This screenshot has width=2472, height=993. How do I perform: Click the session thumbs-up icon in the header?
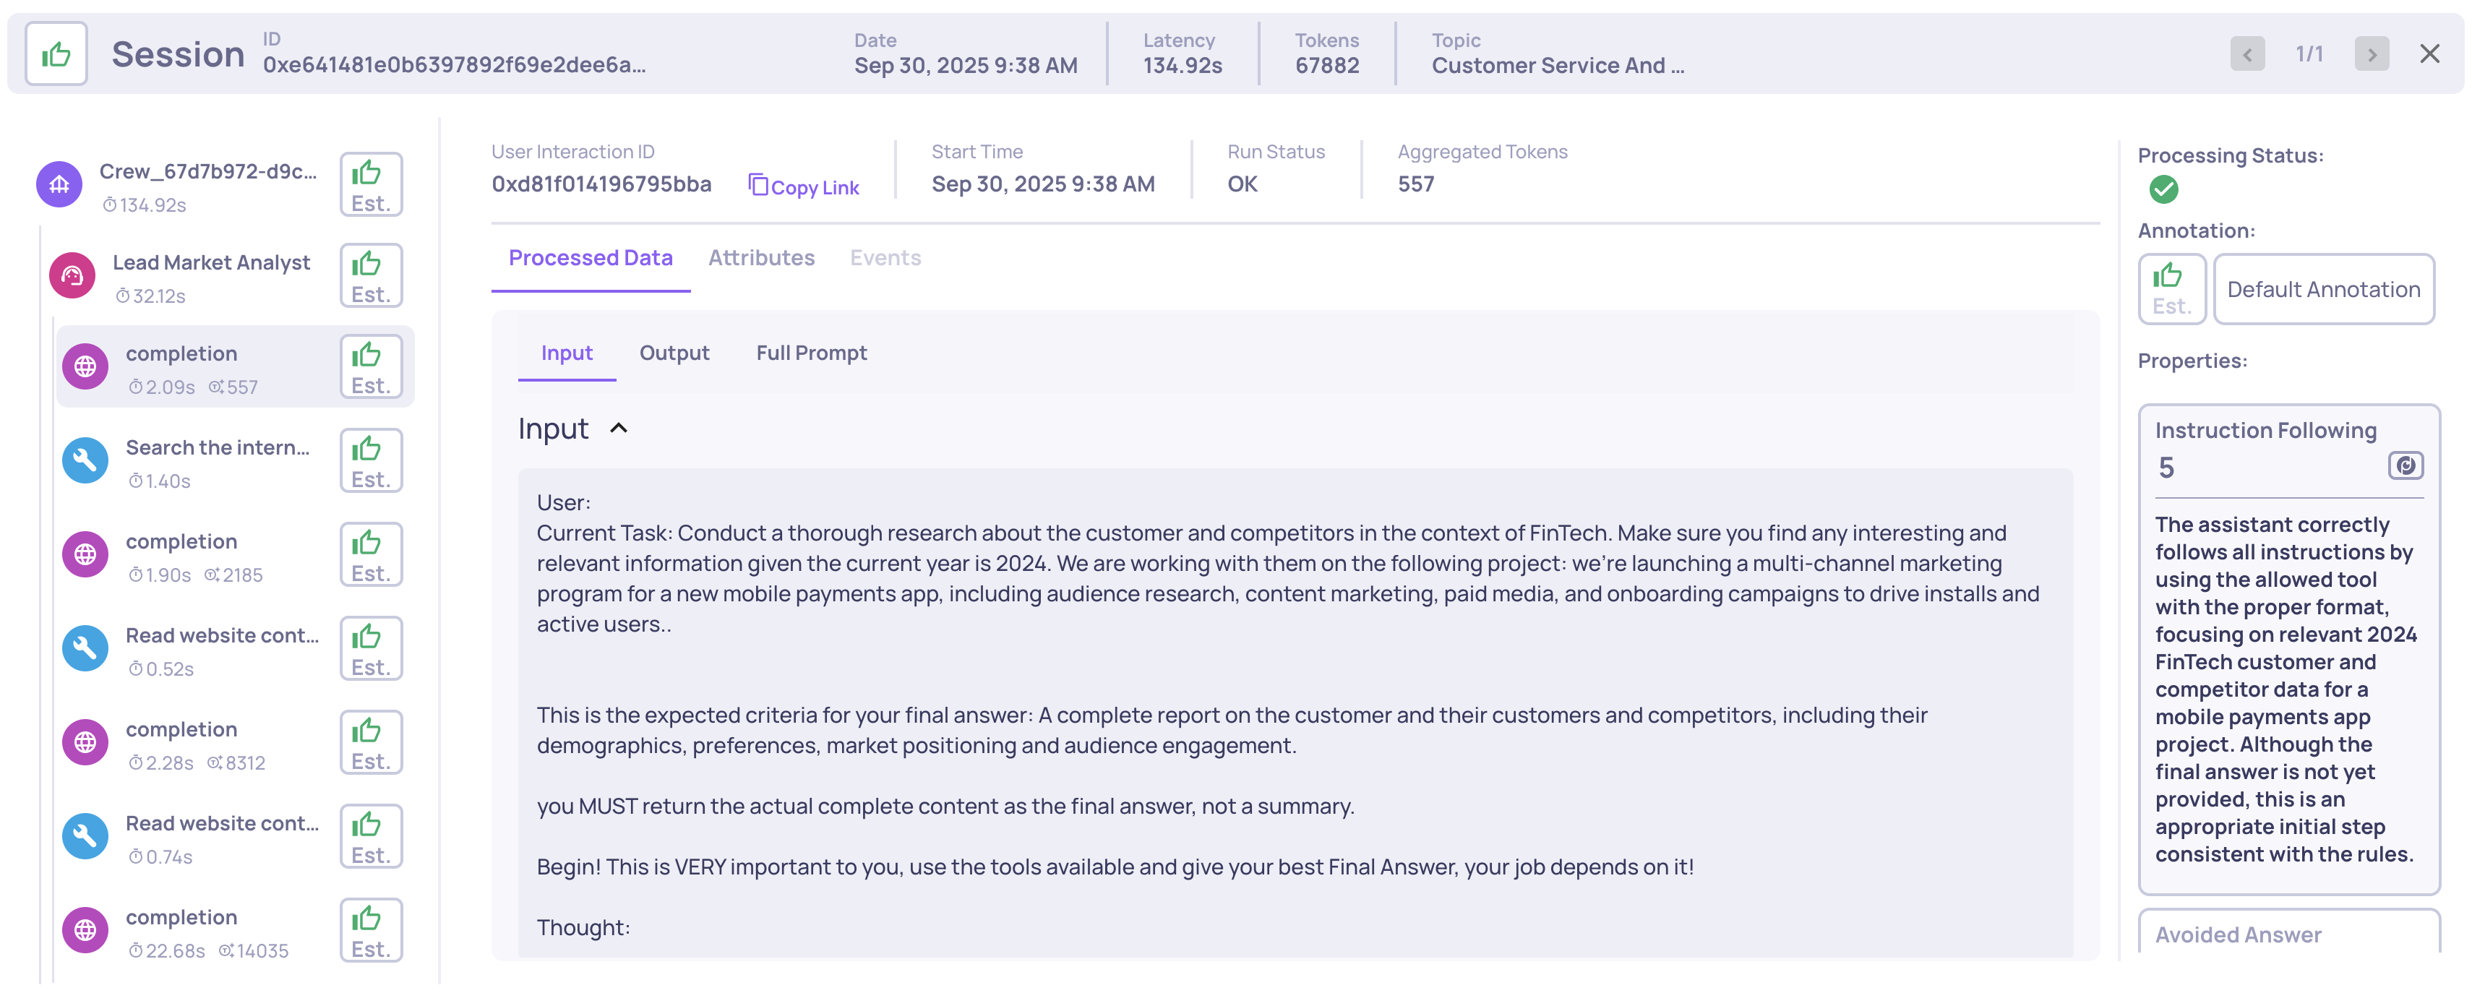(56, 55)
